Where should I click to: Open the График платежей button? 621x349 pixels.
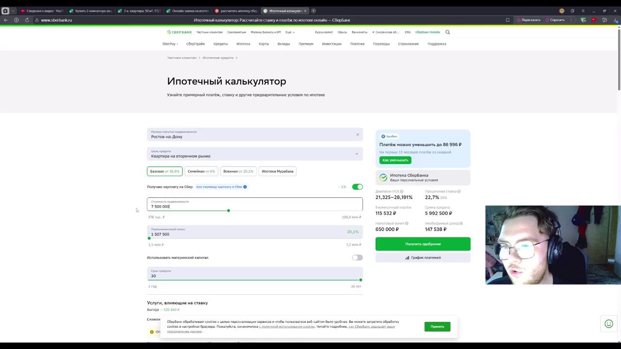coord(423,257)
